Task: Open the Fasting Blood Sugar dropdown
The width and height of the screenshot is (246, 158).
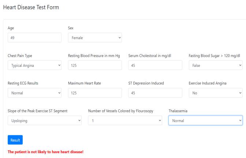Action: [x=215, y=65]
